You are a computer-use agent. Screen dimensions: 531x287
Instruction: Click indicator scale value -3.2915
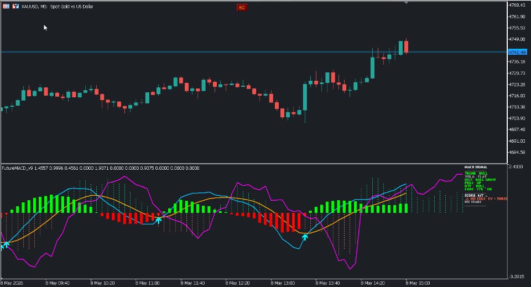[517, 276]
